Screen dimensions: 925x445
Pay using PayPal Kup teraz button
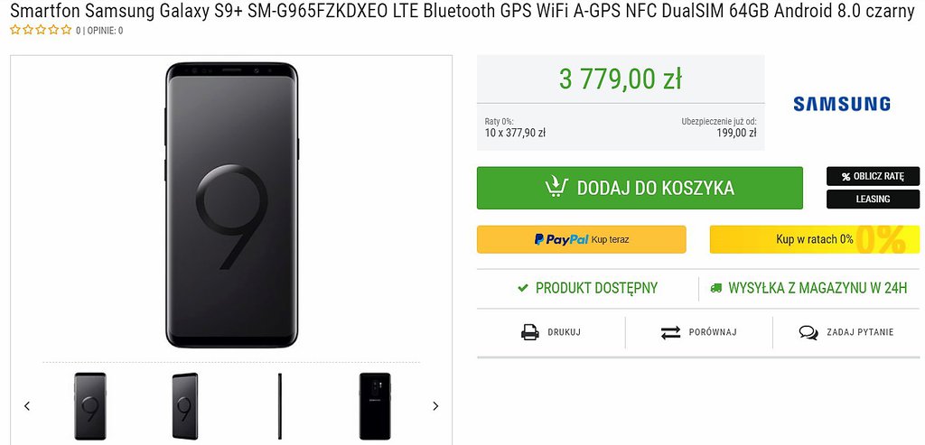click(x=581, y=239)
